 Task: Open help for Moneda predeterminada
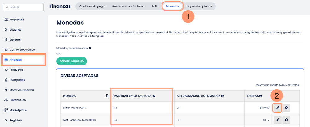tap(90, 48)
